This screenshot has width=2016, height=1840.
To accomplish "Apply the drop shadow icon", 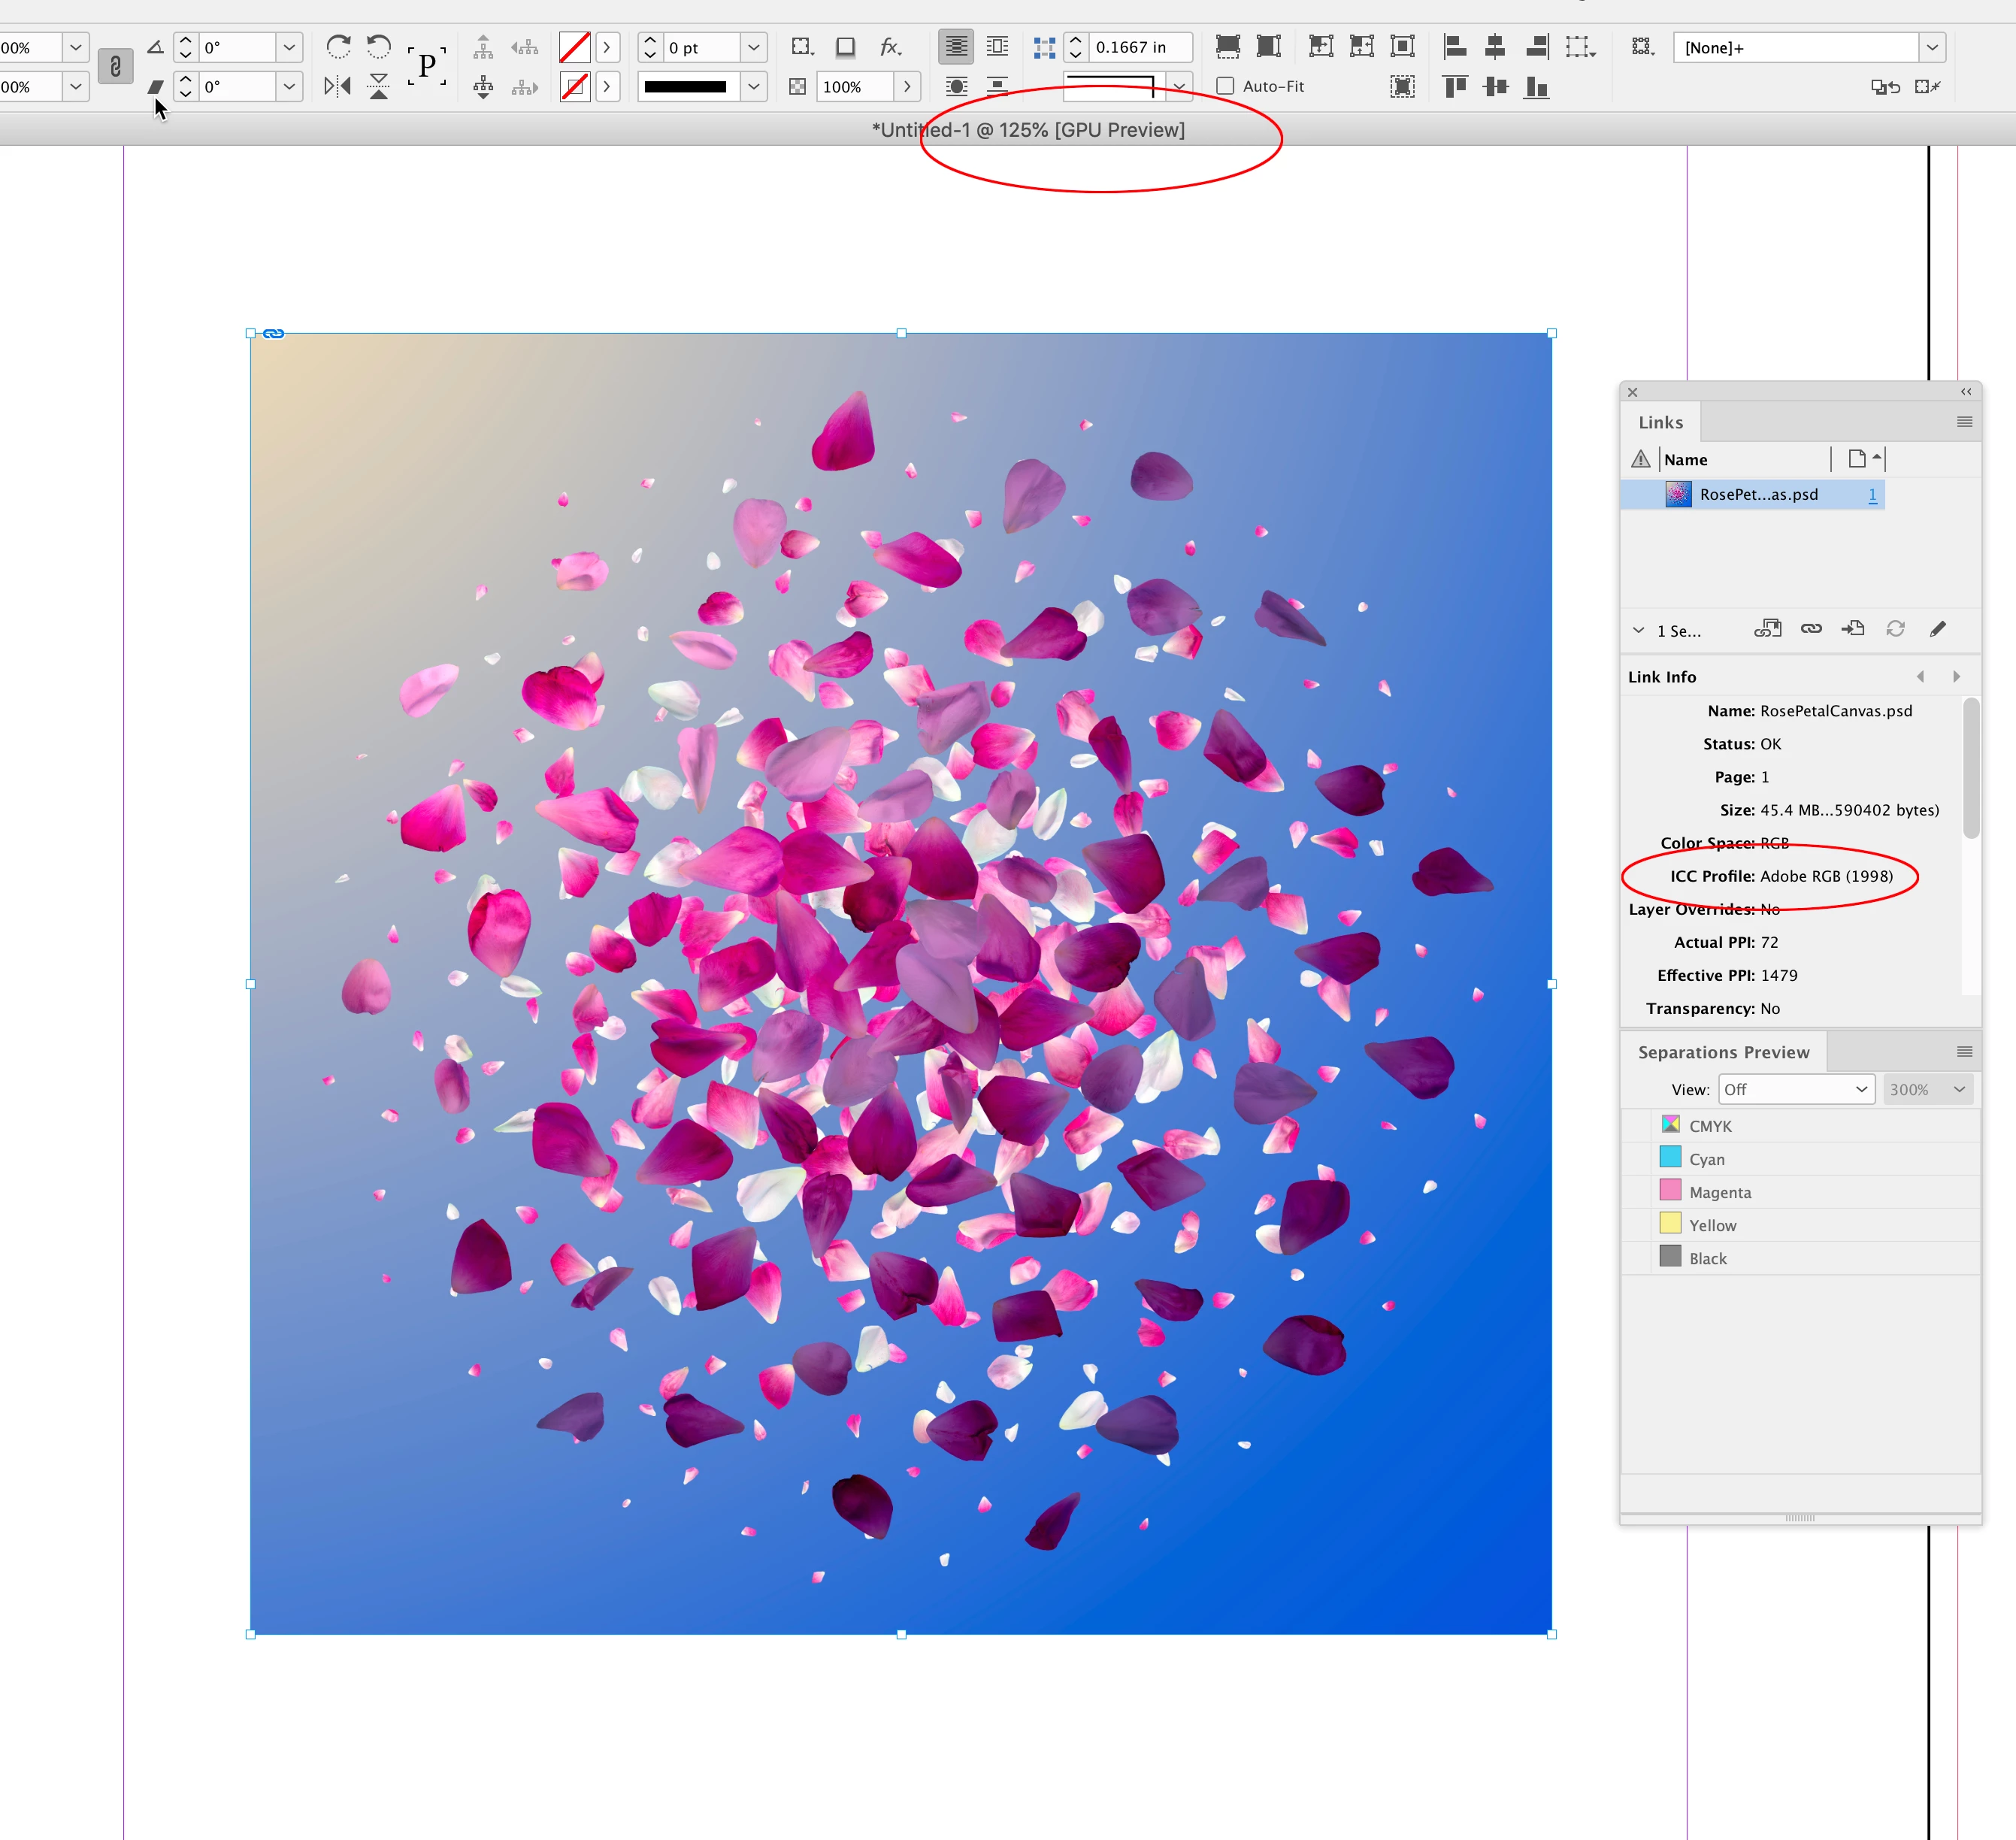I will coord(845,46).
